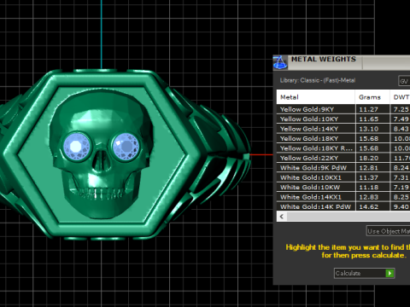Select the White Gold:10KX1 row
Viewport: 410px width, 307px height.
(343, 177)
